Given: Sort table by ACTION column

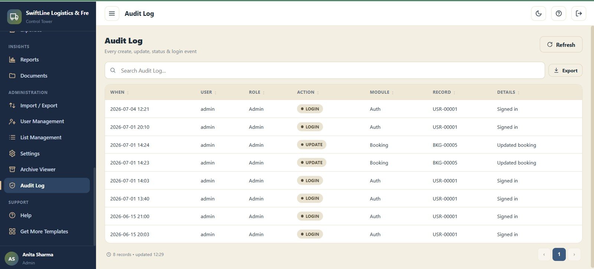Looking at the screenshot, I should tap(308, 92).
